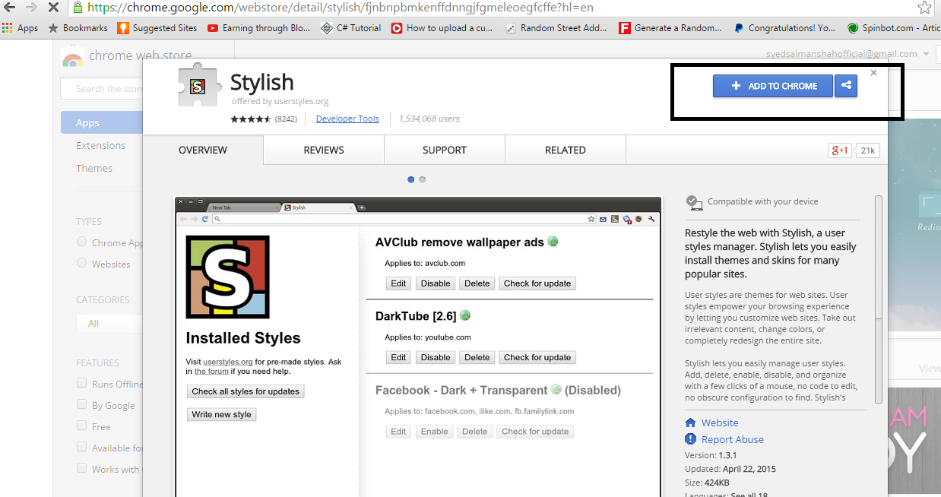Click the Compatible with your device icon
The height and width of the screenshot is (497, 941).
click(694, 202)
